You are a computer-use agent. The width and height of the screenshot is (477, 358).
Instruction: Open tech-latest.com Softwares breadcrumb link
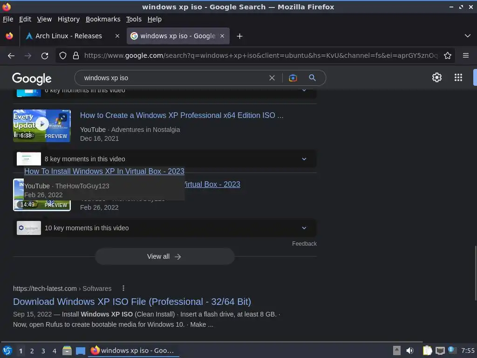point(62,289)
